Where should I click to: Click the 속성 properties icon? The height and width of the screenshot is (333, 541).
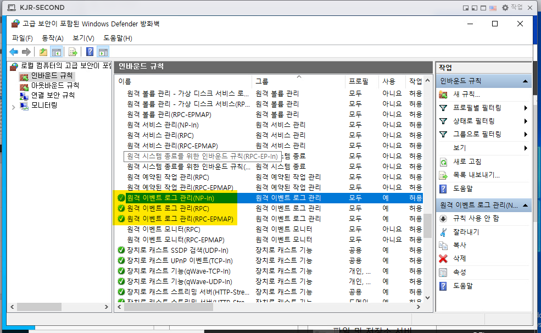pyautogui.click(x=443, y=272)
